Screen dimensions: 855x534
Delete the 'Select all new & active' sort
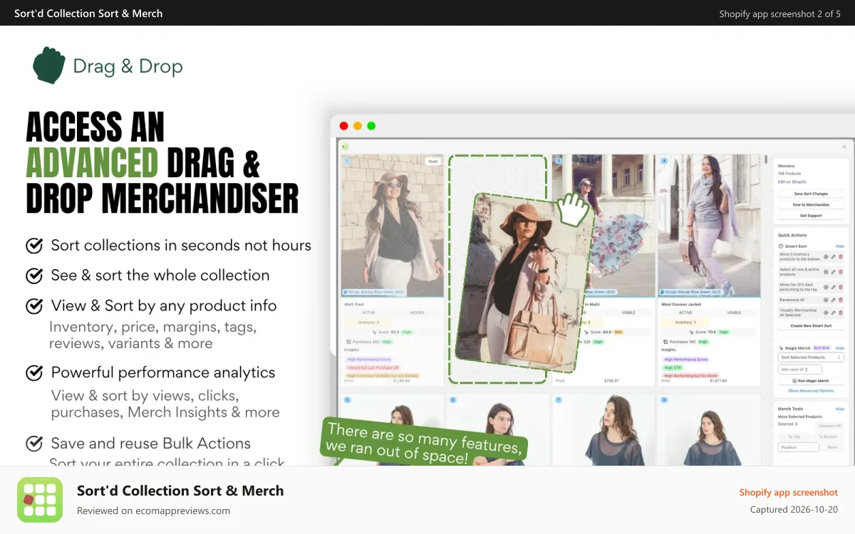[x=840, y=272]
